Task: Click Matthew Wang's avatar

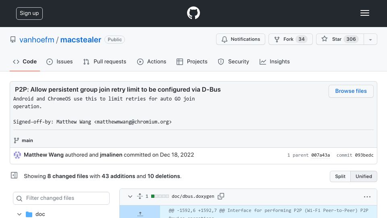Action: tap(17, 155)
